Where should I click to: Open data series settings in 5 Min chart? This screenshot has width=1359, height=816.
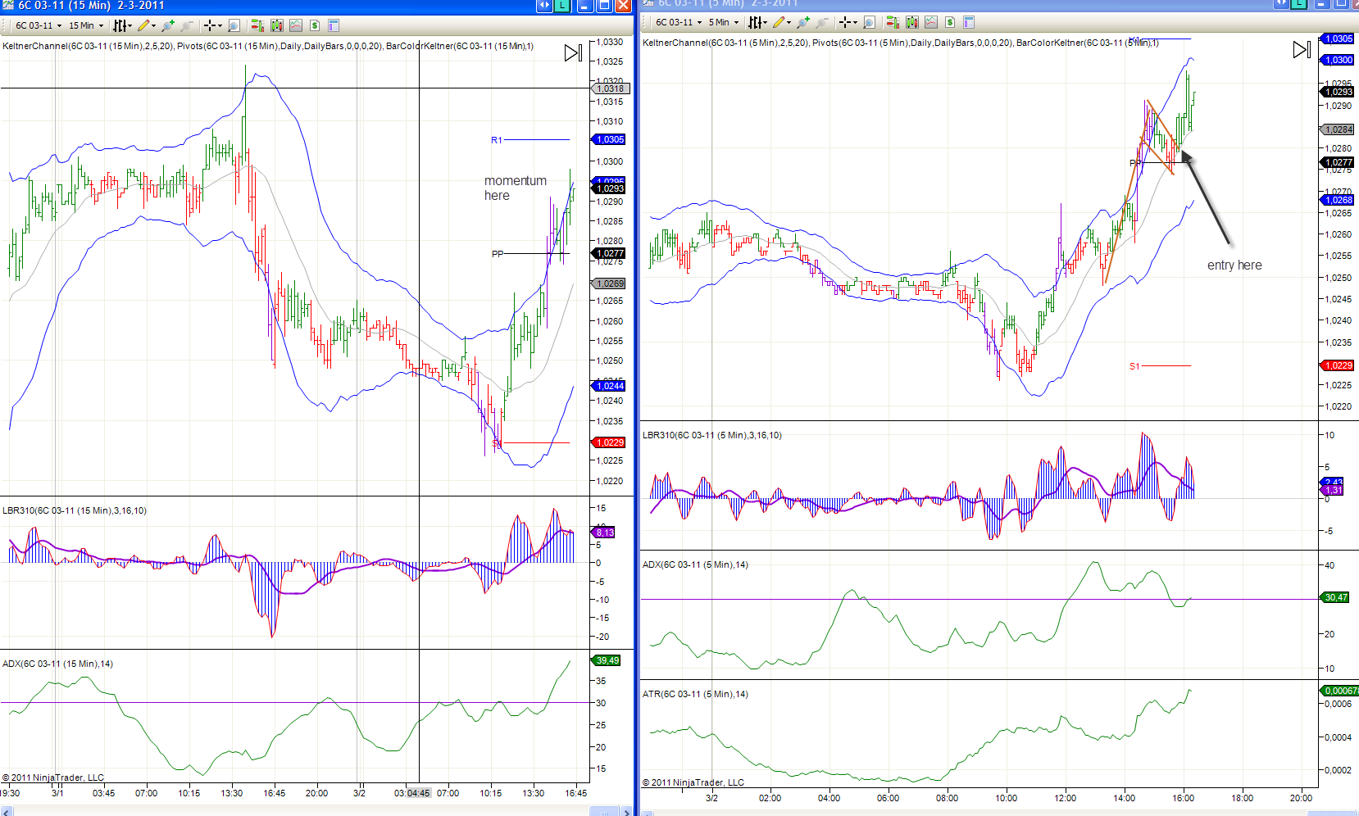(x=912, y=22)
